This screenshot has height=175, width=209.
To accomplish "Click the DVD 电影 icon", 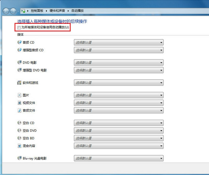I will coord(19,62).
